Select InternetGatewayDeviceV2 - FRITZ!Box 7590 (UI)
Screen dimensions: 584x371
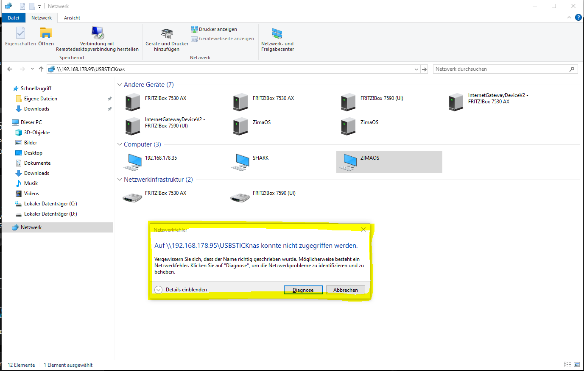165,126
